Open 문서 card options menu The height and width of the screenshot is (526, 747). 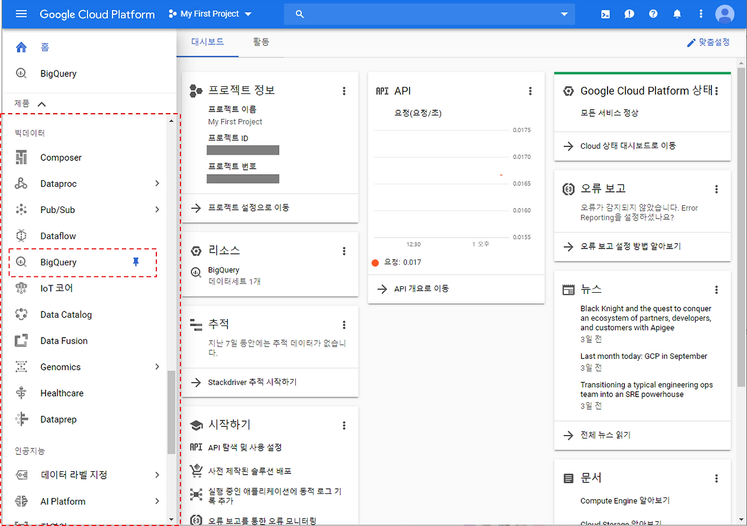tap(717, 478)
